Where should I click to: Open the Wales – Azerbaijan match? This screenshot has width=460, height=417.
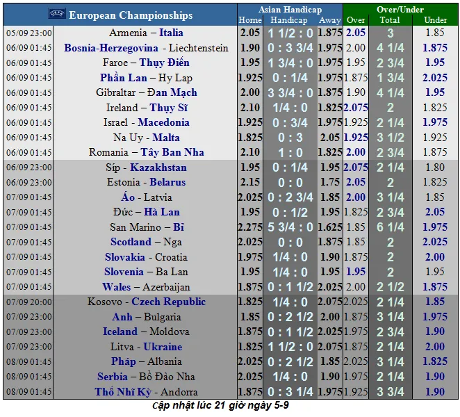pyautogui.click(x=146, y=287)
